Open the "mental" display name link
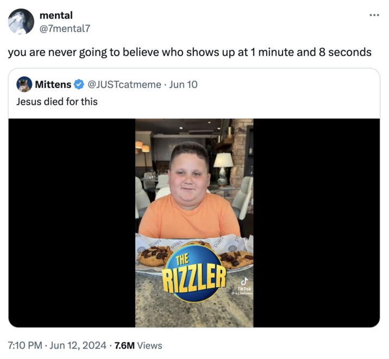389x359 pixels. point(56,15)
